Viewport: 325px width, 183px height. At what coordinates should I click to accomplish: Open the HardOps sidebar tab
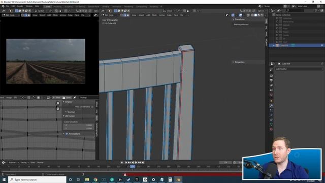click(x=266, y=42)
